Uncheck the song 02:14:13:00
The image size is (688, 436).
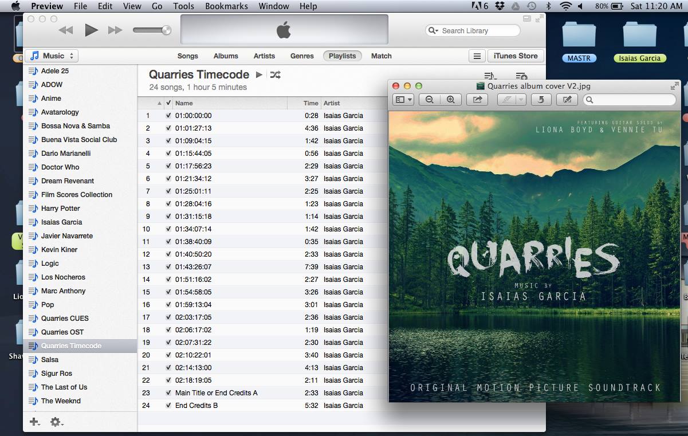click(x=168, y=368)
